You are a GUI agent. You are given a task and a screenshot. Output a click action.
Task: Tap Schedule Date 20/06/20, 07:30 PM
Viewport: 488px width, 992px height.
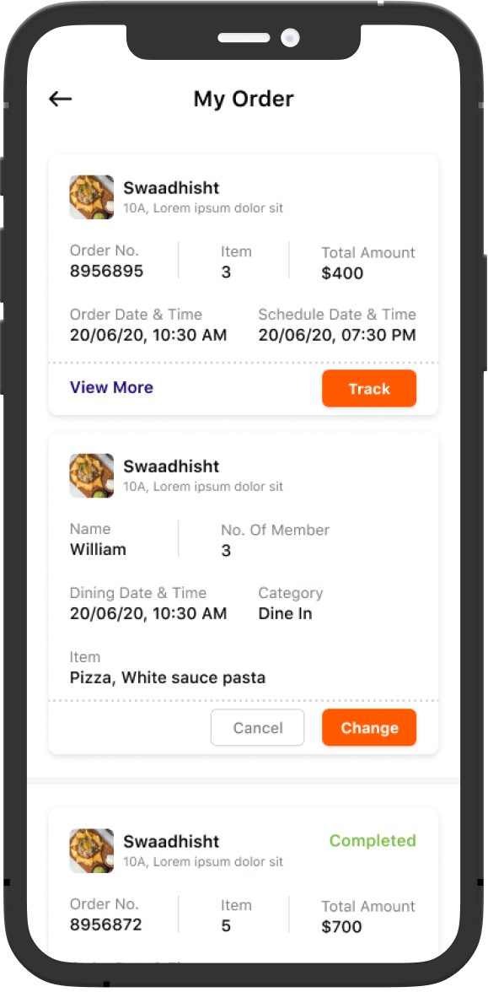[x=337, y=335]
